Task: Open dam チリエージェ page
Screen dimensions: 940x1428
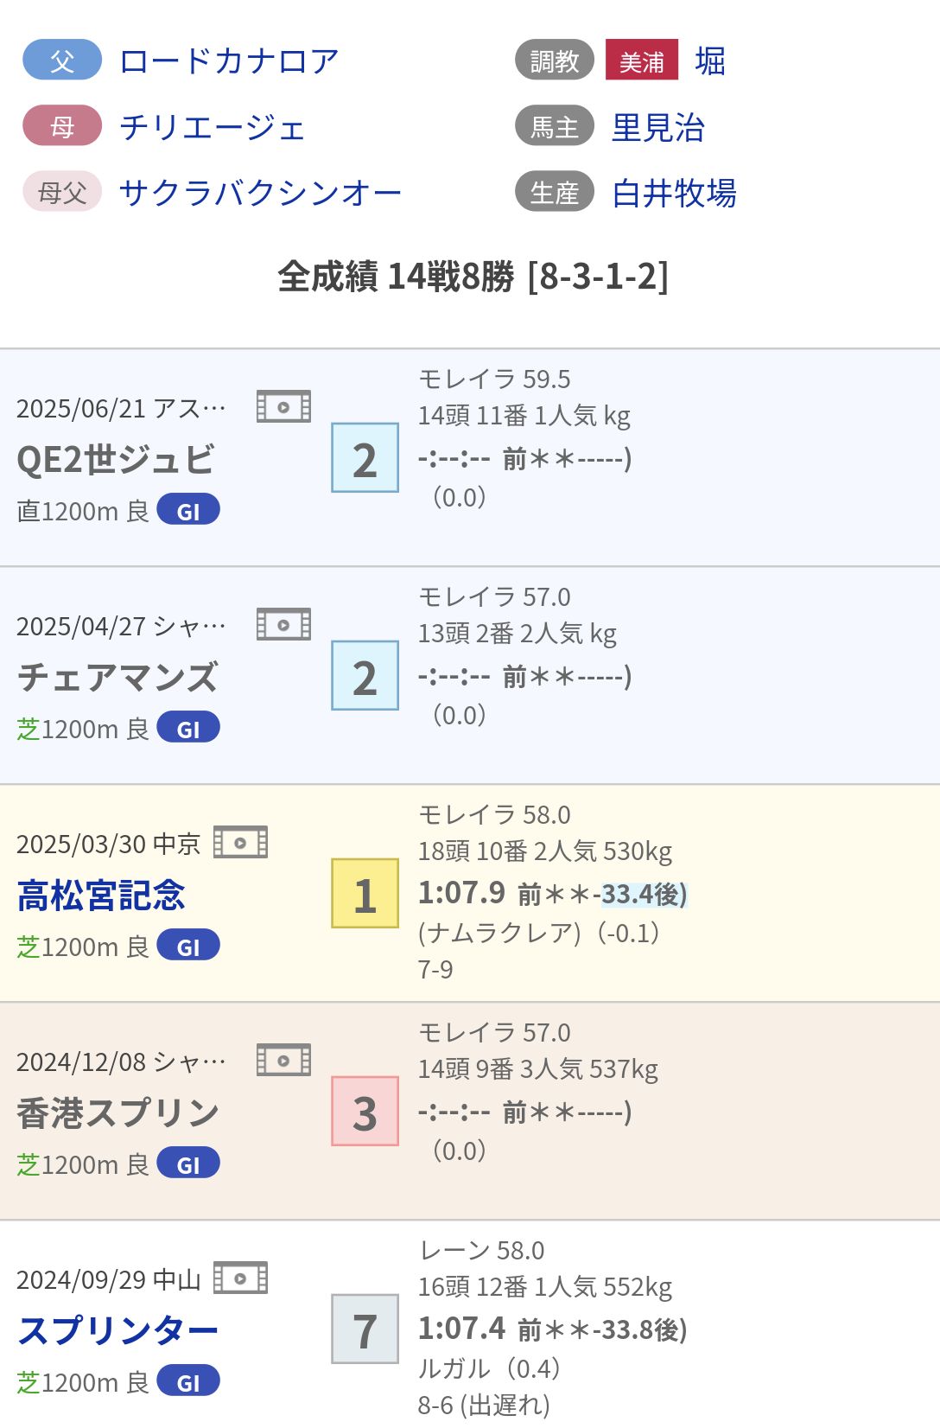Action: coord(213,127)
